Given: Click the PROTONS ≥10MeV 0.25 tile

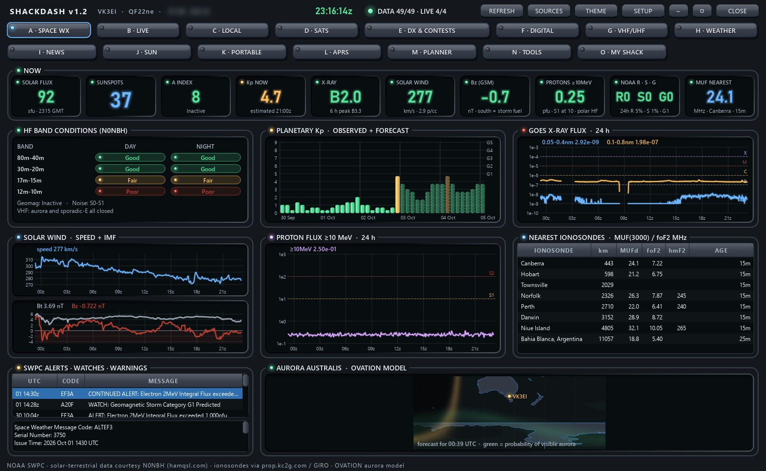Looking at the screenshot, I should [570, 96].
